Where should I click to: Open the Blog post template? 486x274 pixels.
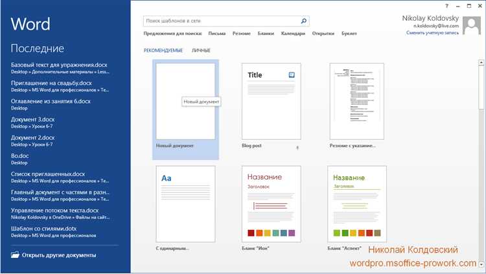[272, 101]
